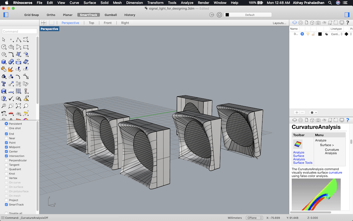Expand the gear options menu in Layers
353x221 pixels.
[313, 112]
